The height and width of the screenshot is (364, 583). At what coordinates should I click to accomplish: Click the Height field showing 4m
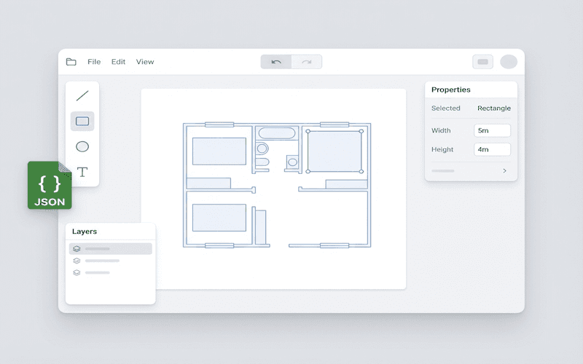click(x=493, y=149)
